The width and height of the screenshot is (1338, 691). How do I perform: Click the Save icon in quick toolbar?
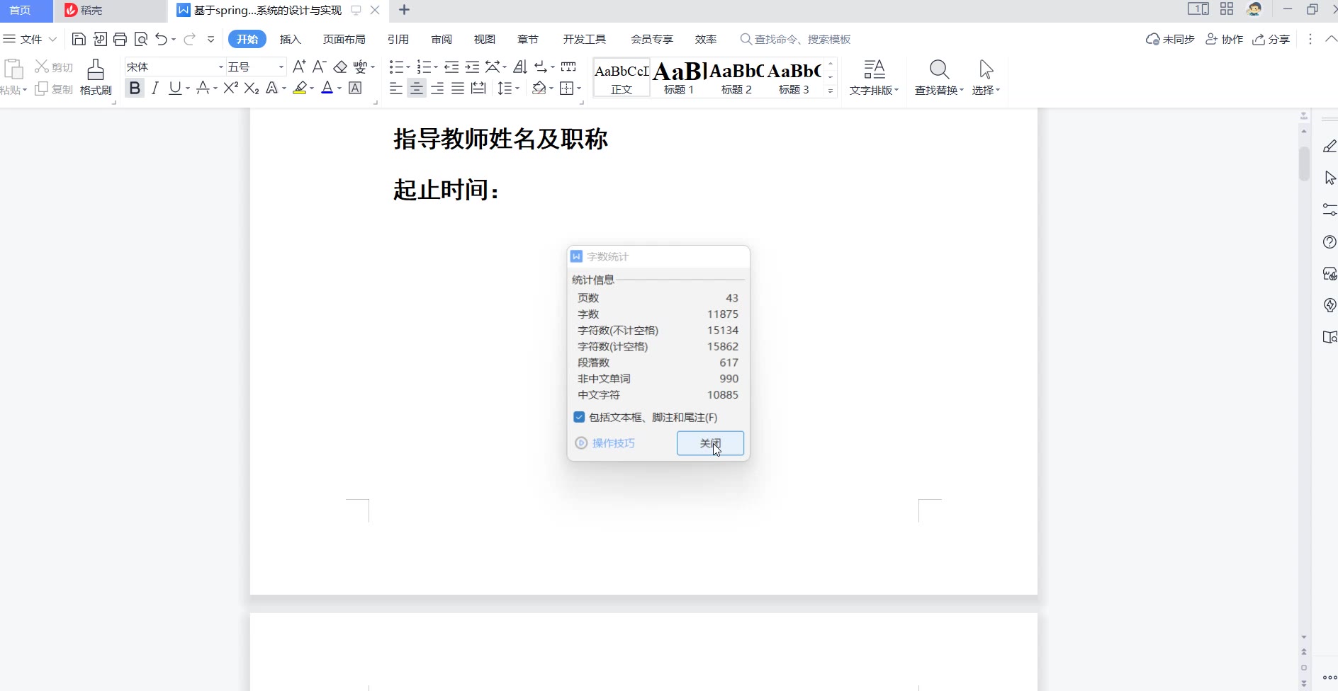79,39
